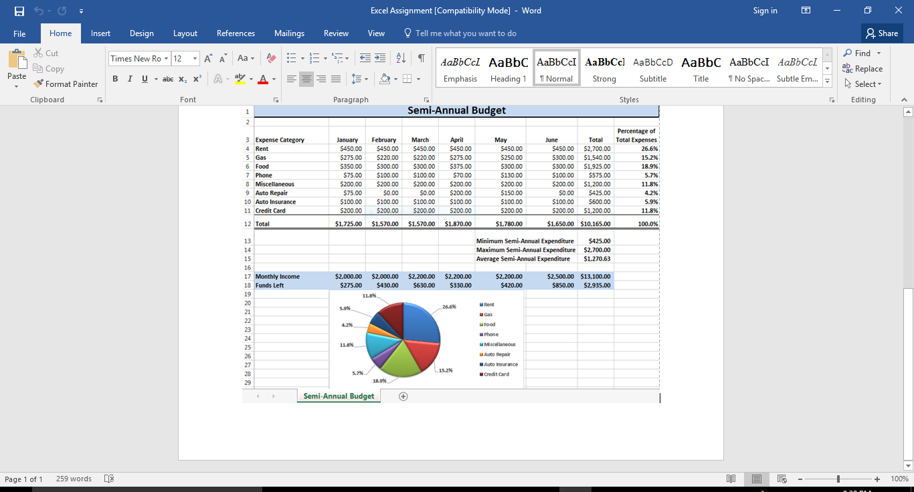
Task: Switch to the Mailings tab
Action: [290, 33]
